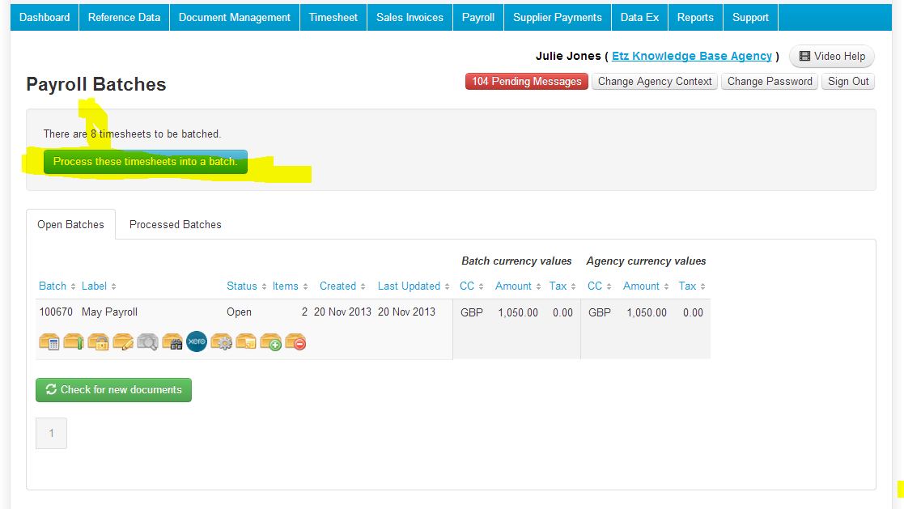Click the Last Updated date 20 Nov 2013

[x=406, y=312]
